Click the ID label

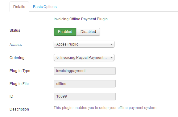click(11, 96)
